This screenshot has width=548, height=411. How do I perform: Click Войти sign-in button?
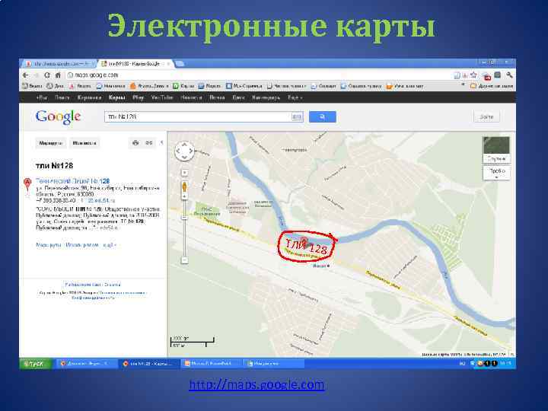pyautogui.click(x=486, y=116)
